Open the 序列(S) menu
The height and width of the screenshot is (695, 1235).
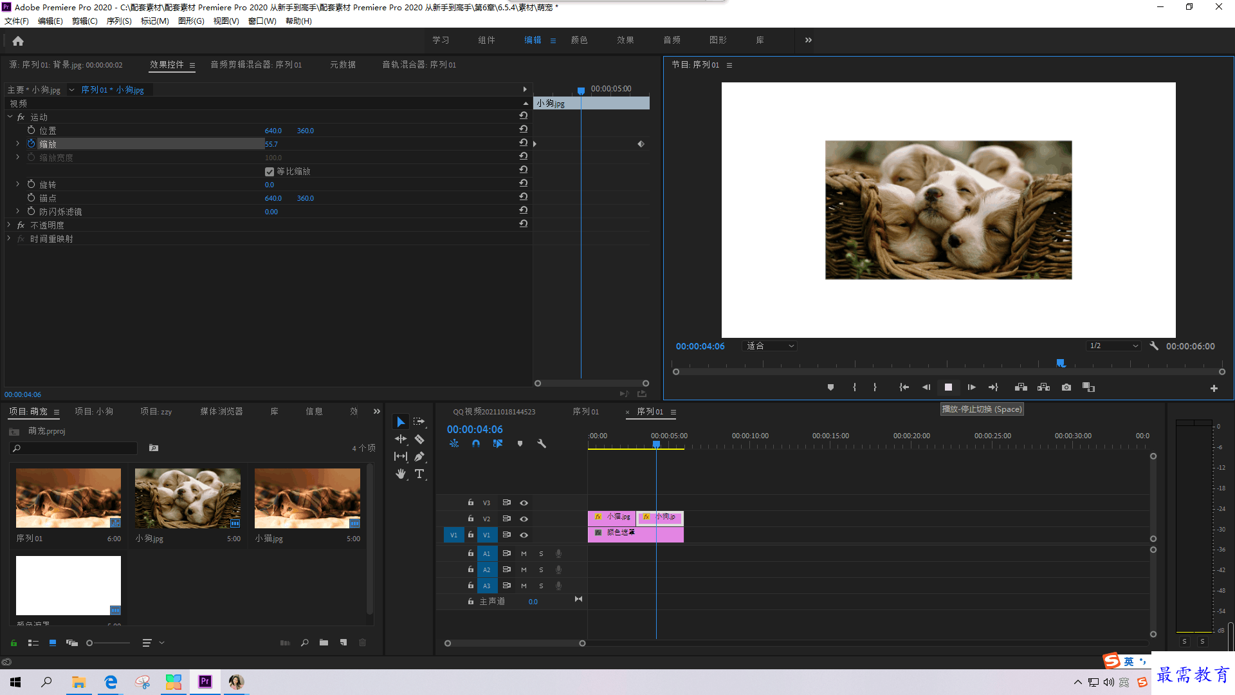(x=119, y=21)
